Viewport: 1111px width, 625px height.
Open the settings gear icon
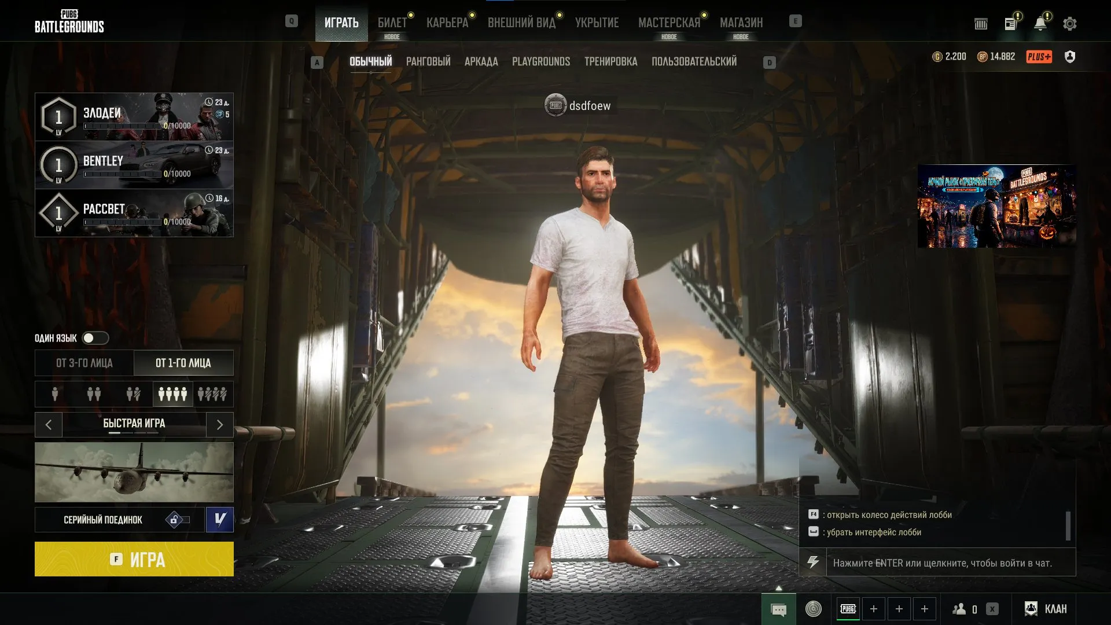1069,24
